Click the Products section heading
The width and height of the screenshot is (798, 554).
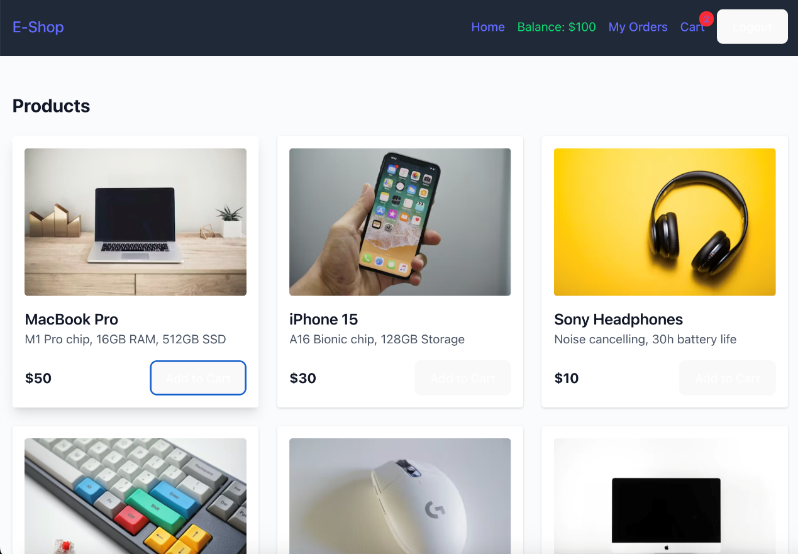coord(52,106)
